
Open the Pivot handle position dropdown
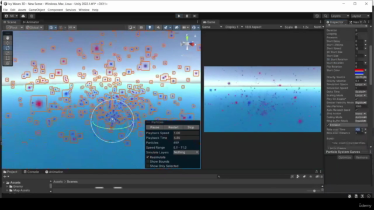point(14,27)
